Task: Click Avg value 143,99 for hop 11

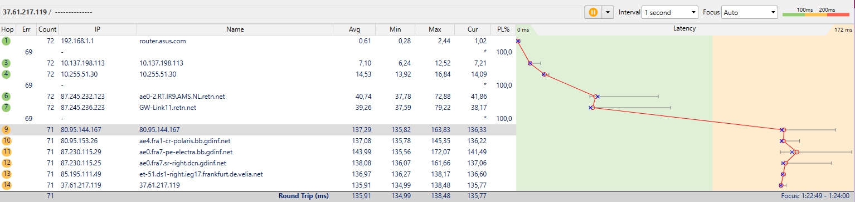Action: tap(361, 152)
